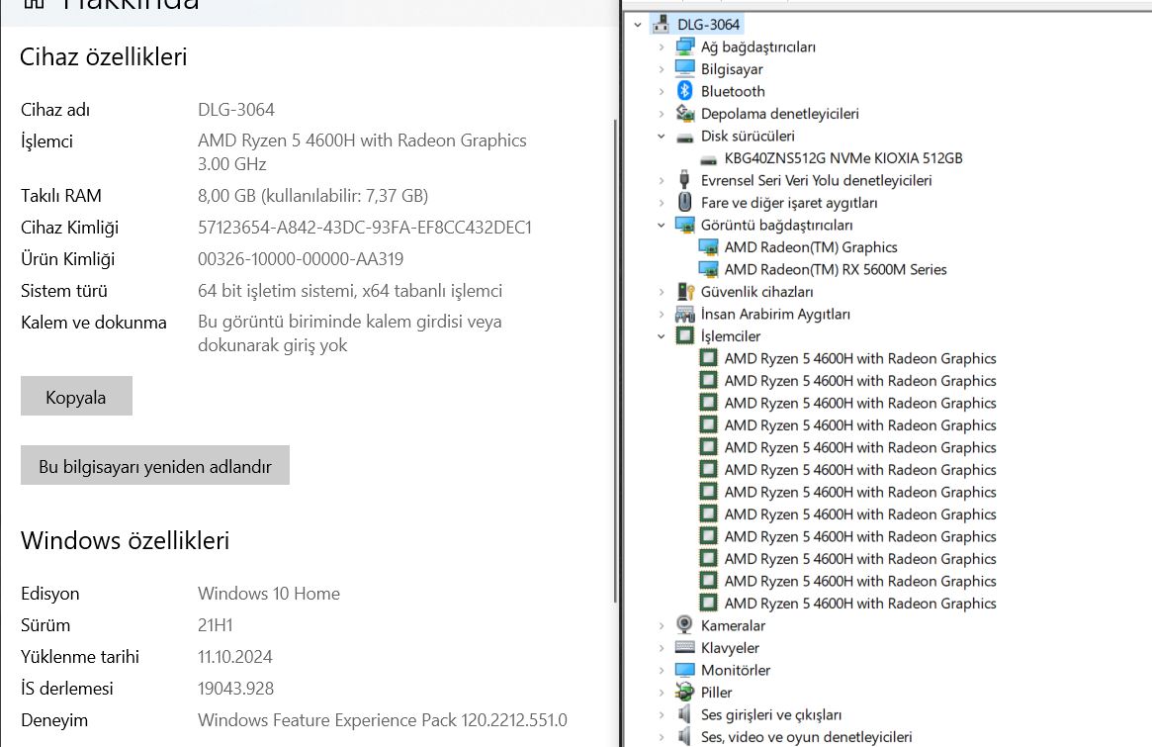Click the Ağ bağdaştırıcıları network icon
1152x747 pixels.
[684, 47]
